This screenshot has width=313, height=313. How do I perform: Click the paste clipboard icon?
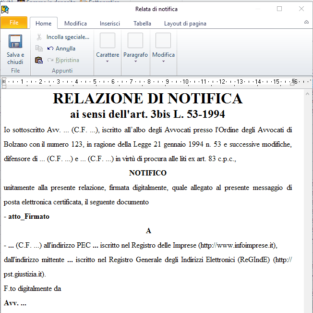coord(39,60)
